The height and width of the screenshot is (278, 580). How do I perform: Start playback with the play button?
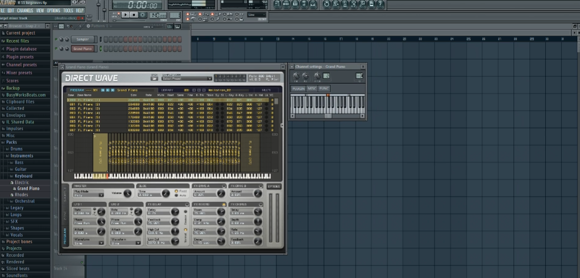(126, 15)
